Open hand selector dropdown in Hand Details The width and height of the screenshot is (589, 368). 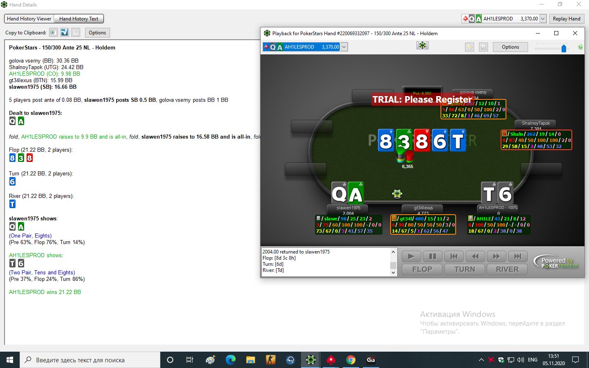click(x=543, y=19)
